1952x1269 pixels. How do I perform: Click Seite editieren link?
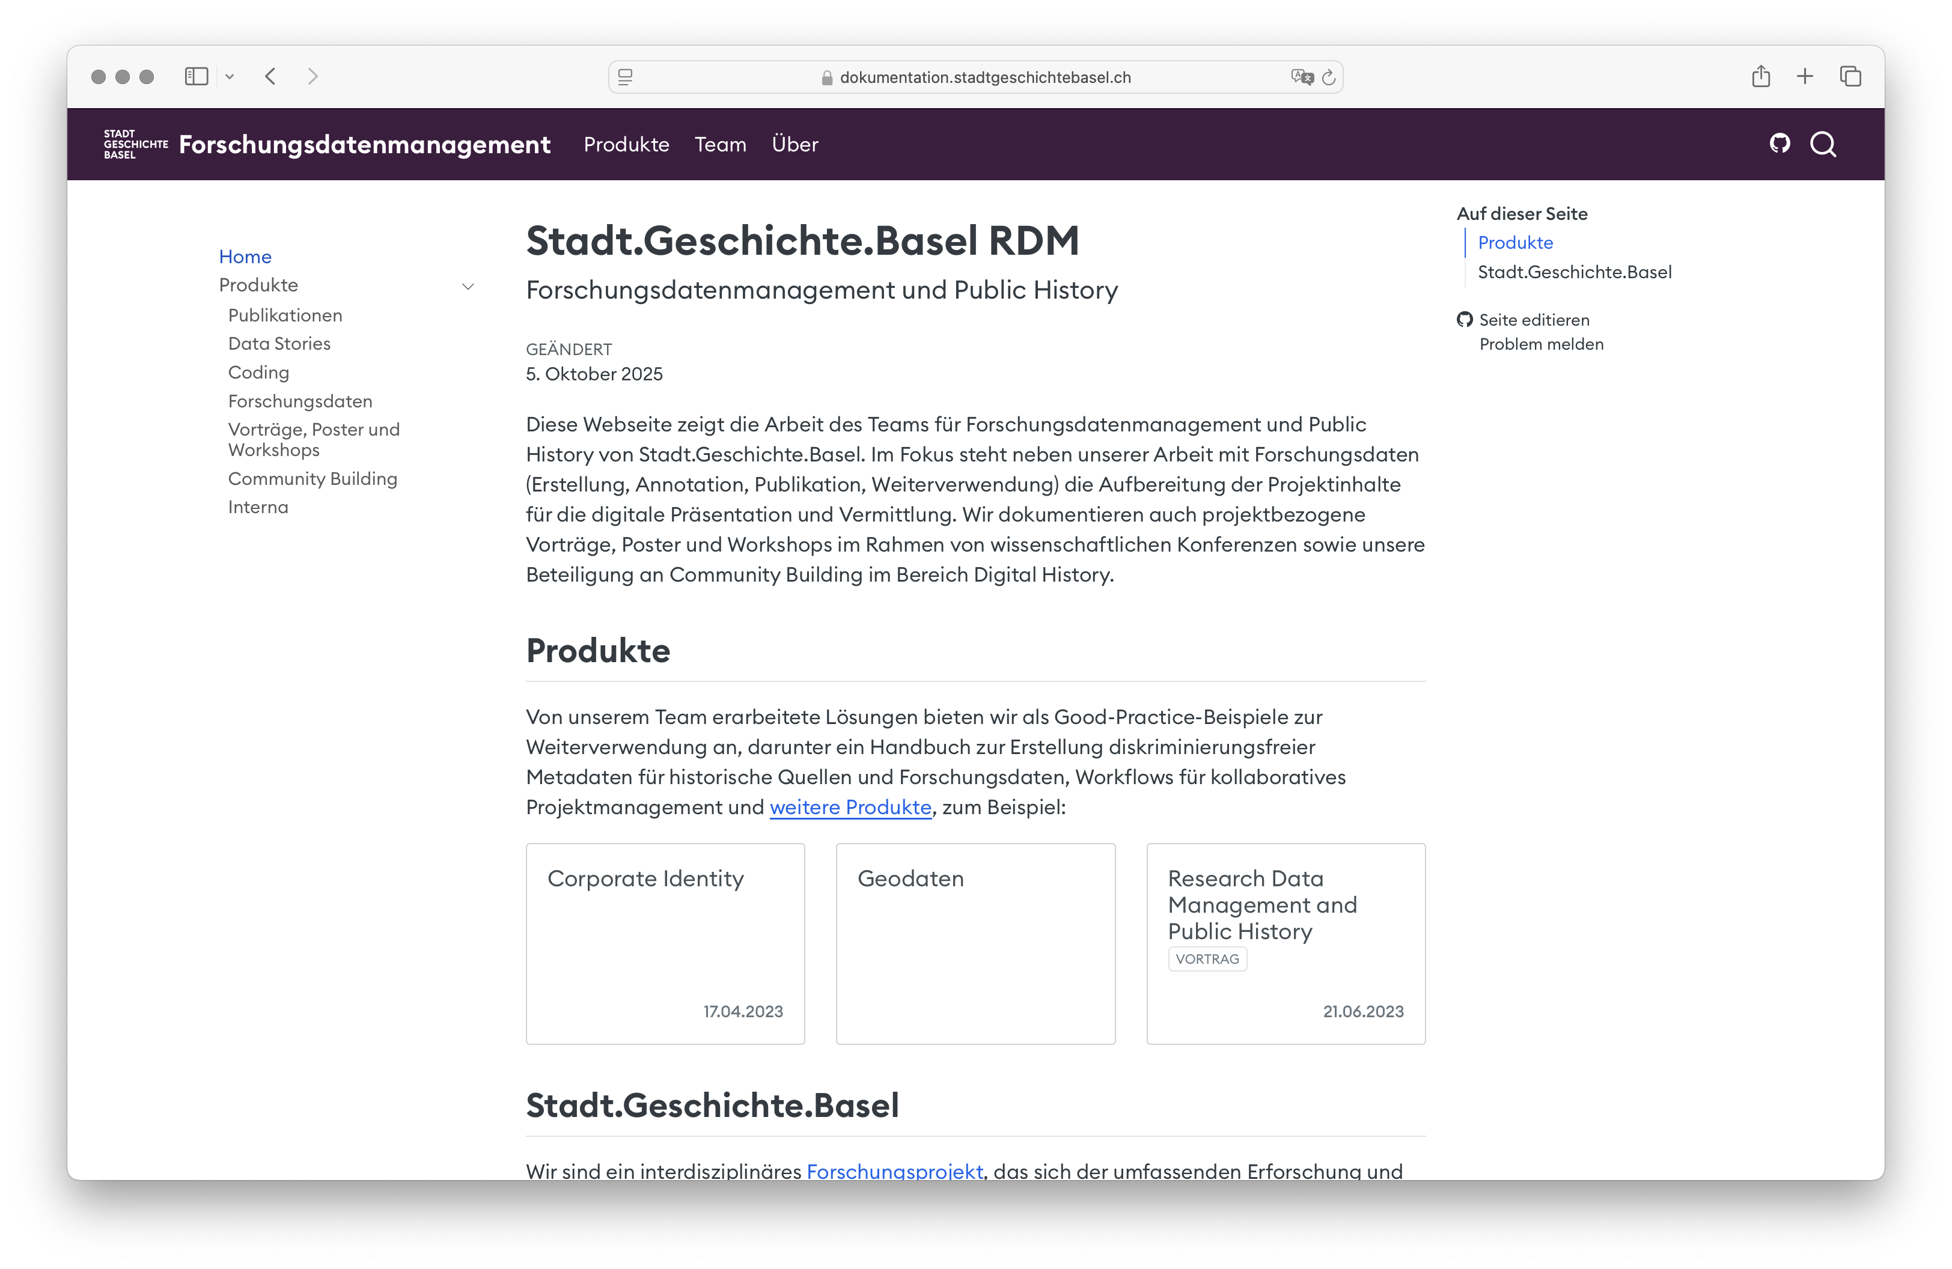click(x=1533, y=320)
